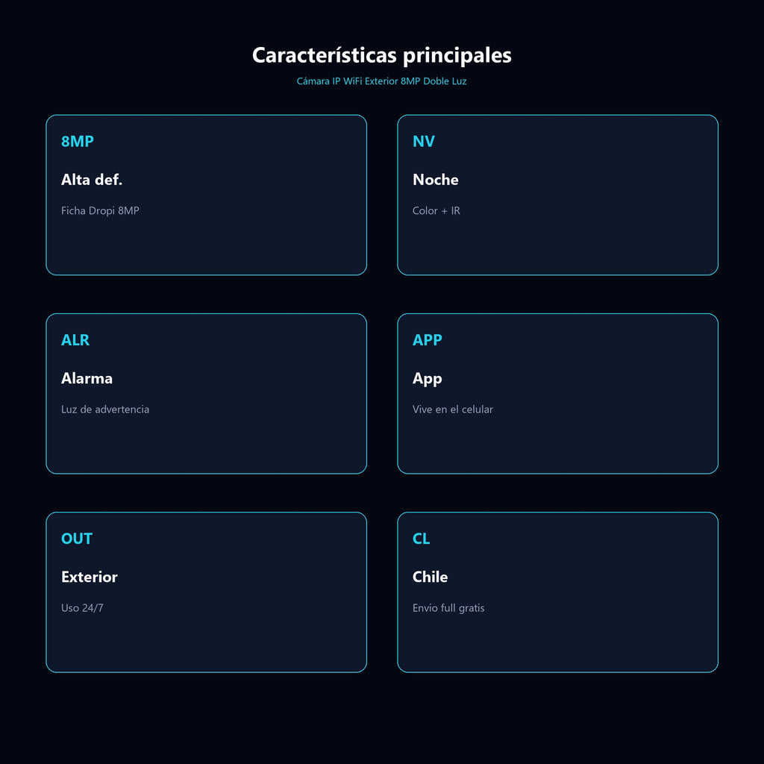Select the ALR alarm icon text

coord(75,339)
